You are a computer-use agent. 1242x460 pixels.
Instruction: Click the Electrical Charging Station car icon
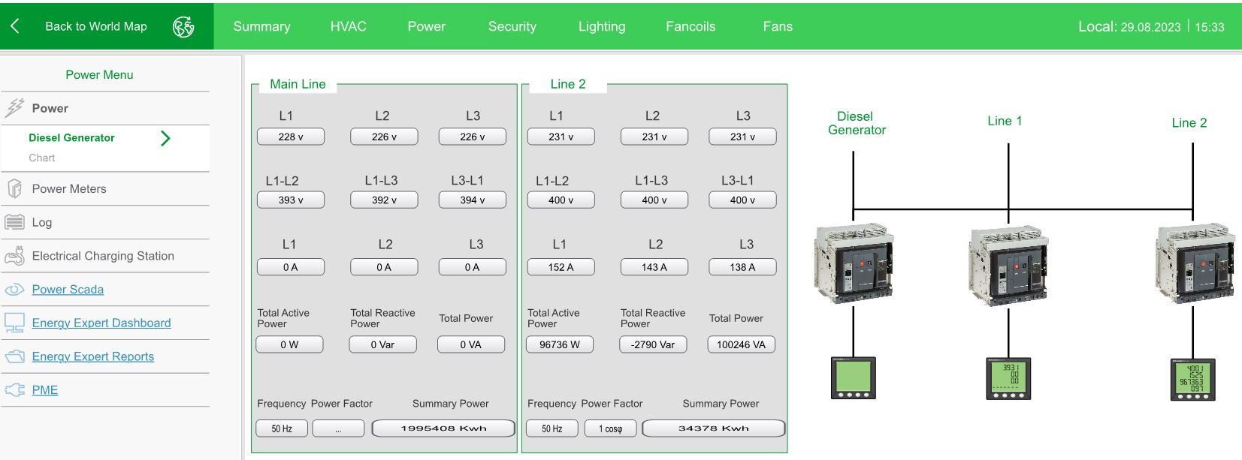14,257
